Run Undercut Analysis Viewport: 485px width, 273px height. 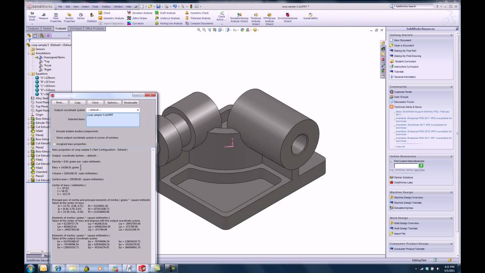(167, 18)
